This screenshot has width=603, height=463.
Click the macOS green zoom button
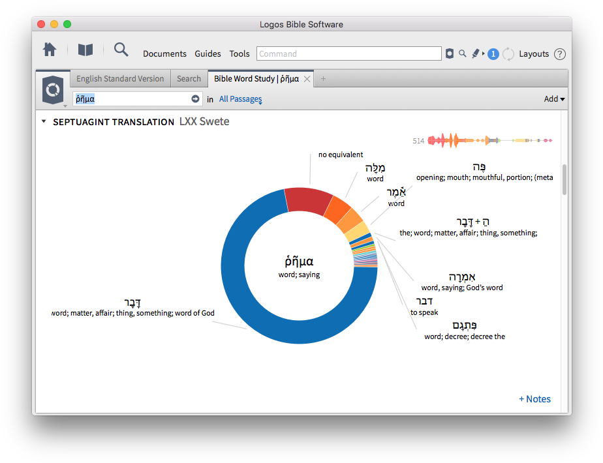tap(67, 24)
